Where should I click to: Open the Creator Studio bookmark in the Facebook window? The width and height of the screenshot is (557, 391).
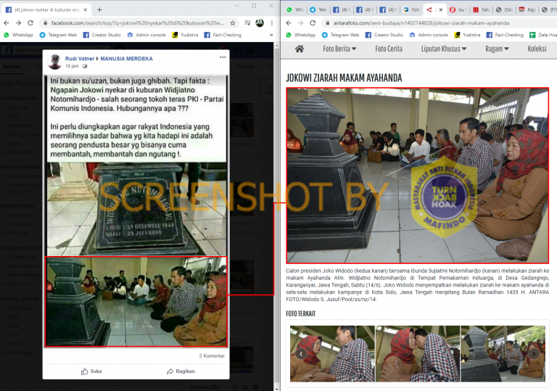[102, 35]
